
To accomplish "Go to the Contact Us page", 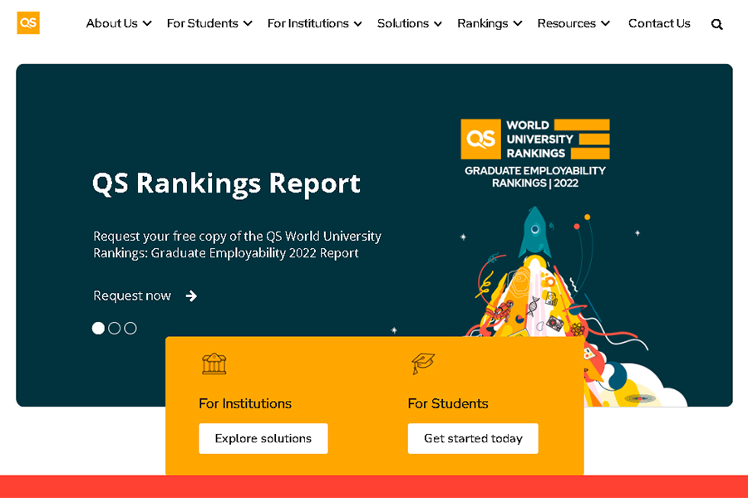I will tap(659, 23).
